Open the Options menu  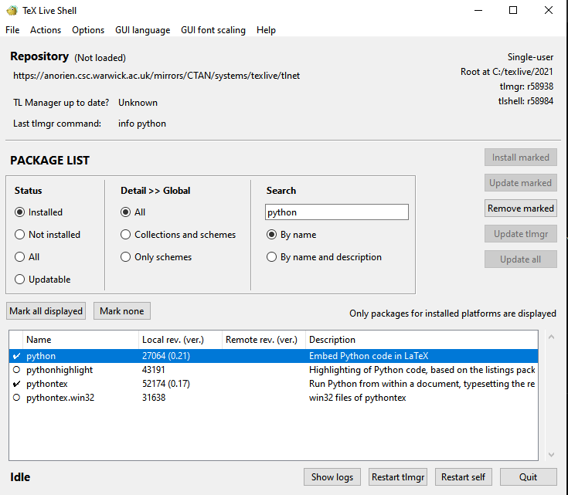(x=88, y=30)
